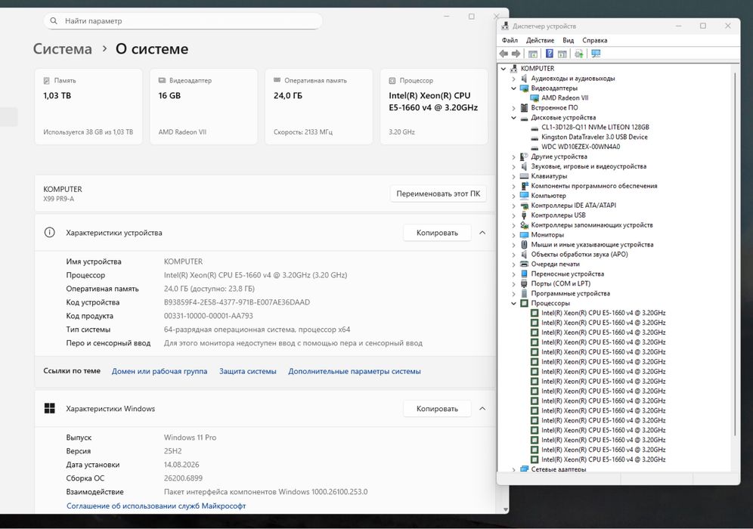753x529 pixels.
Task: Click the Контроллеры USB plug icon
Action: pos(525,215)
